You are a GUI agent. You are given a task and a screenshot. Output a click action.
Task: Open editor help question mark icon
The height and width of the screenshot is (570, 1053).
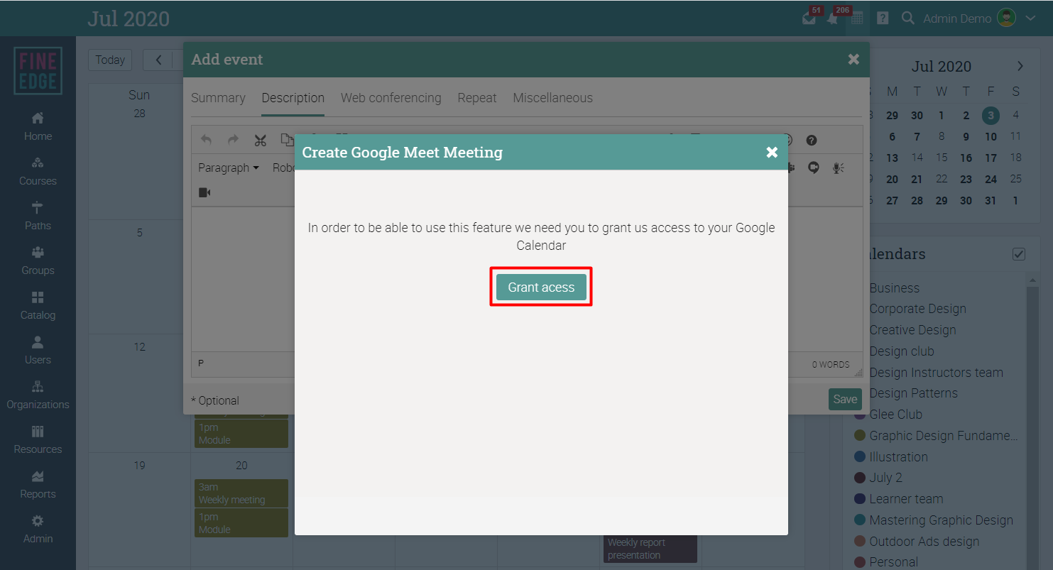click(812, 141)
